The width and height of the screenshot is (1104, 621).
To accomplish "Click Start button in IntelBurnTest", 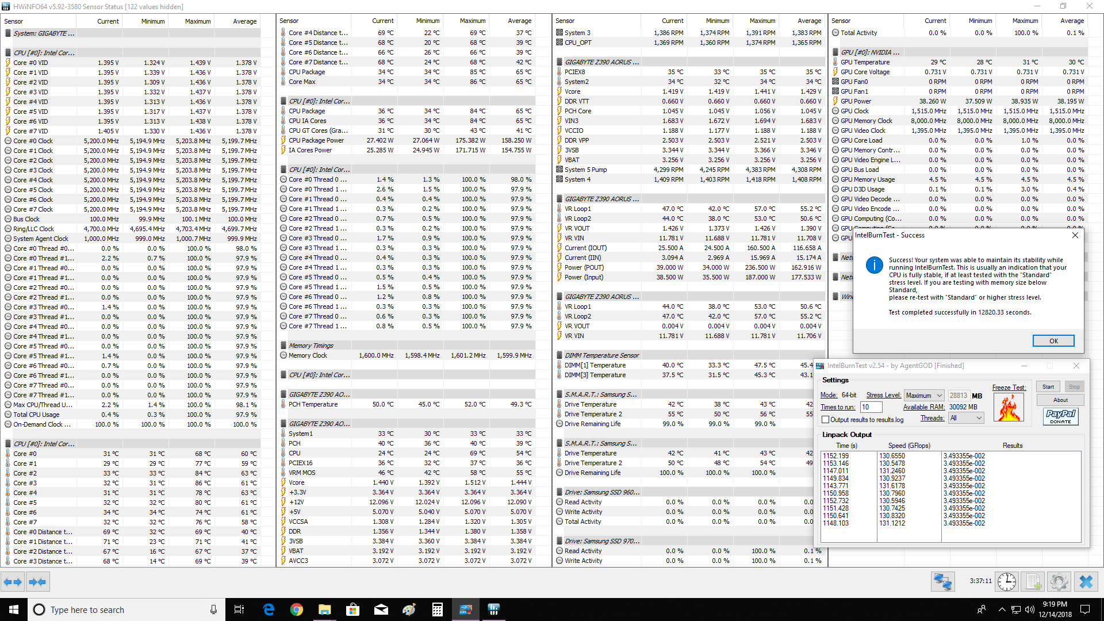I will (1048, 387).
